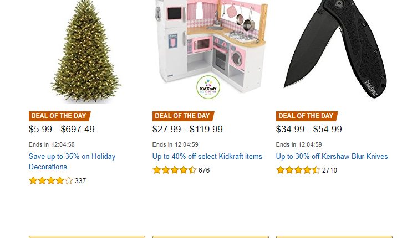The height and width of the screenshot is (238, 402).
Task: Click the $5.99 - $697.49 price range
Action: [62, 129]
